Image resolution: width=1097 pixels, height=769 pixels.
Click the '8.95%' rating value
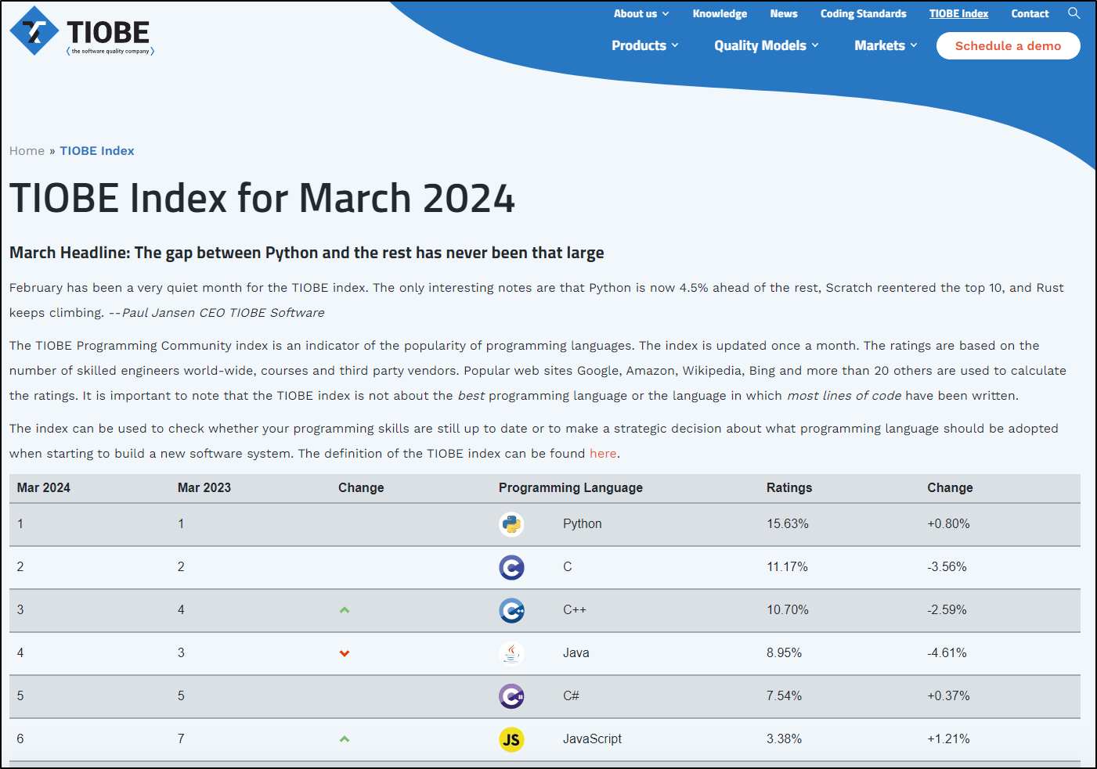784,652
